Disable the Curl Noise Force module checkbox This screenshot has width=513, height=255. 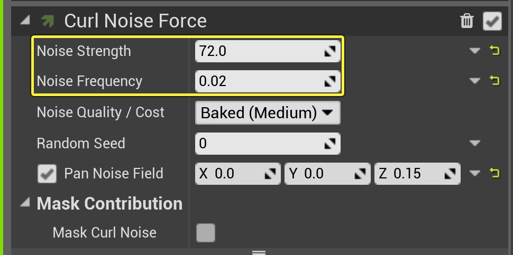[x=492, y=21]
